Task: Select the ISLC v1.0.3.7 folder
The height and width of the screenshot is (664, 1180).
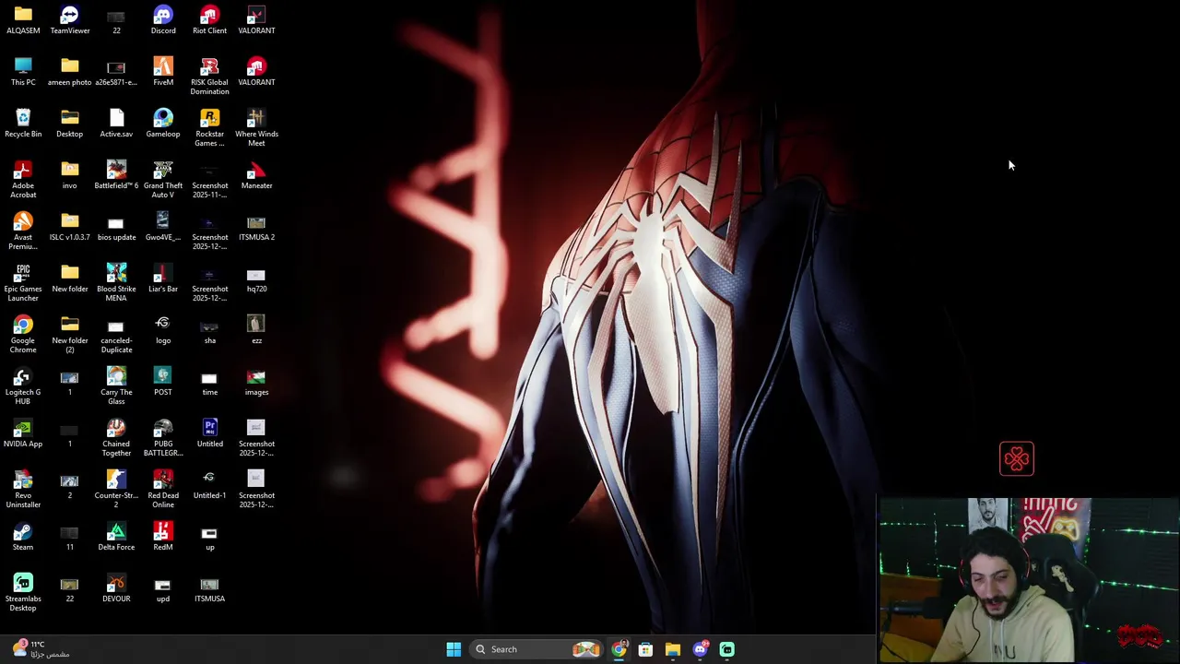Action: tap(70, 227)
